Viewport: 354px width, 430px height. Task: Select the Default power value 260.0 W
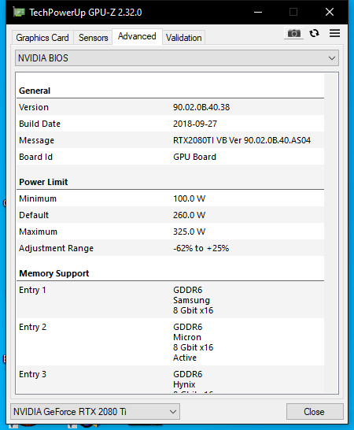point(189,215)
